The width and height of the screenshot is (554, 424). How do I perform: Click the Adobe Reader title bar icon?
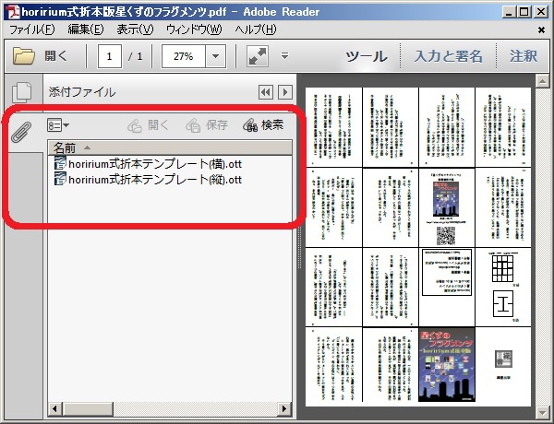click(x=12, y=12)
